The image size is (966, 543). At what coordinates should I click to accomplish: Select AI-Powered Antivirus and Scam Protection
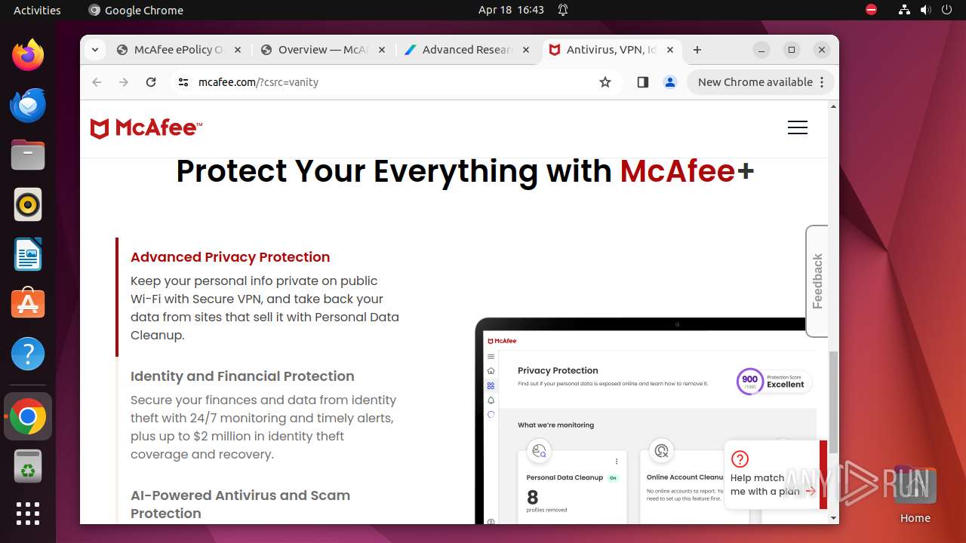pos(240,504)
